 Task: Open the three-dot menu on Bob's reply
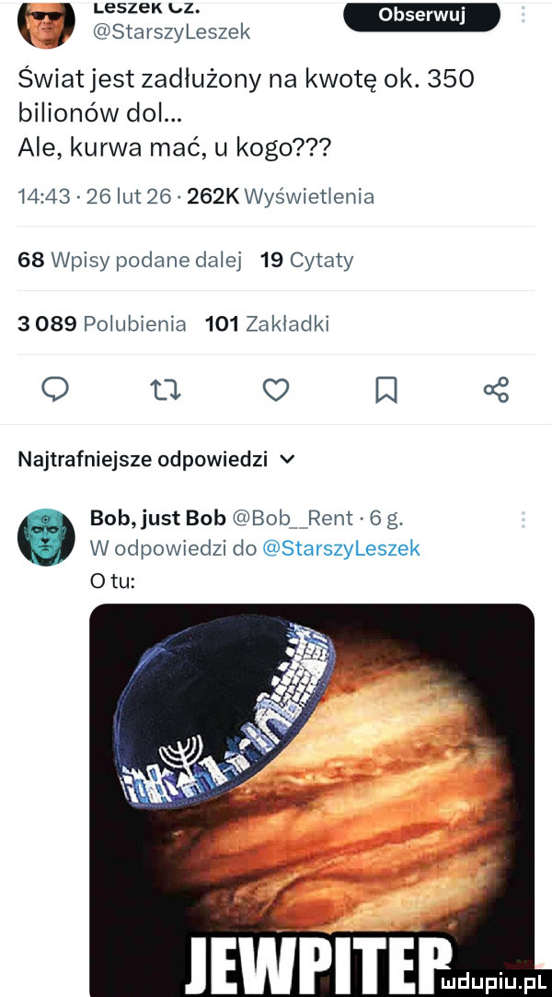(x=524, y=518)
